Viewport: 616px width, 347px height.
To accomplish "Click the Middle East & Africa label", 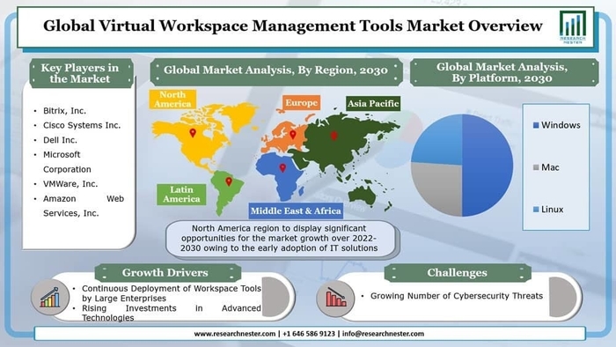I will 296,210.
